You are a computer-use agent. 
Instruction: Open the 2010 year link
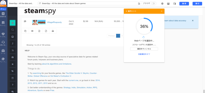pyautogui.click(x=45, y=83)
